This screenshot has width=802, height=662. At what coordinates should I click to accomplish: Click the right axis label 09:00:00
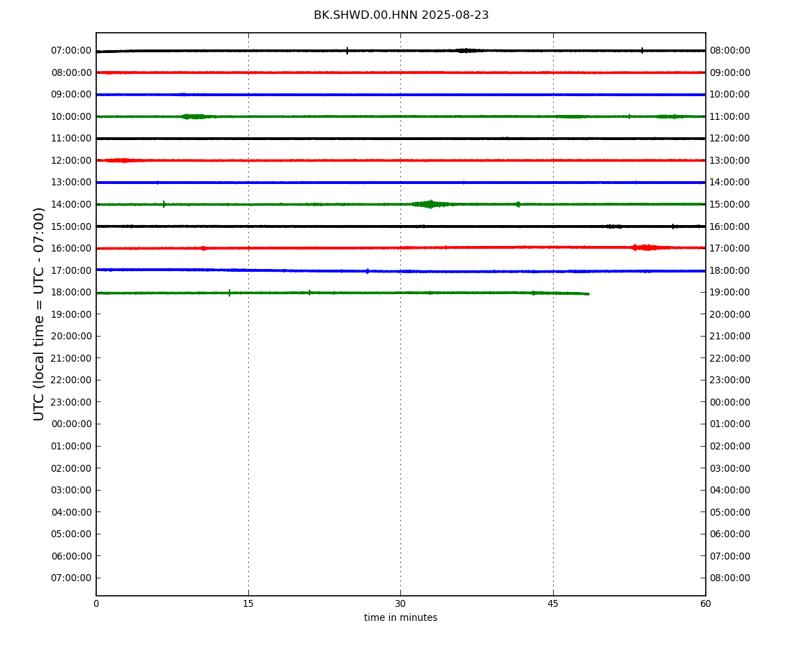click(730, 72)
